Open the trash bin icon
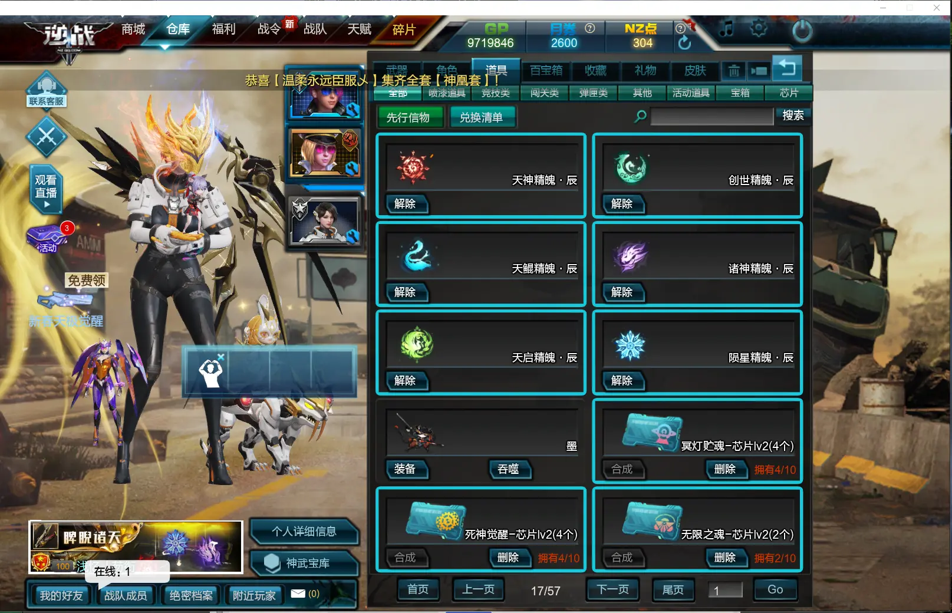Viewport: 952px width, 613px height. tap(733, 71)
